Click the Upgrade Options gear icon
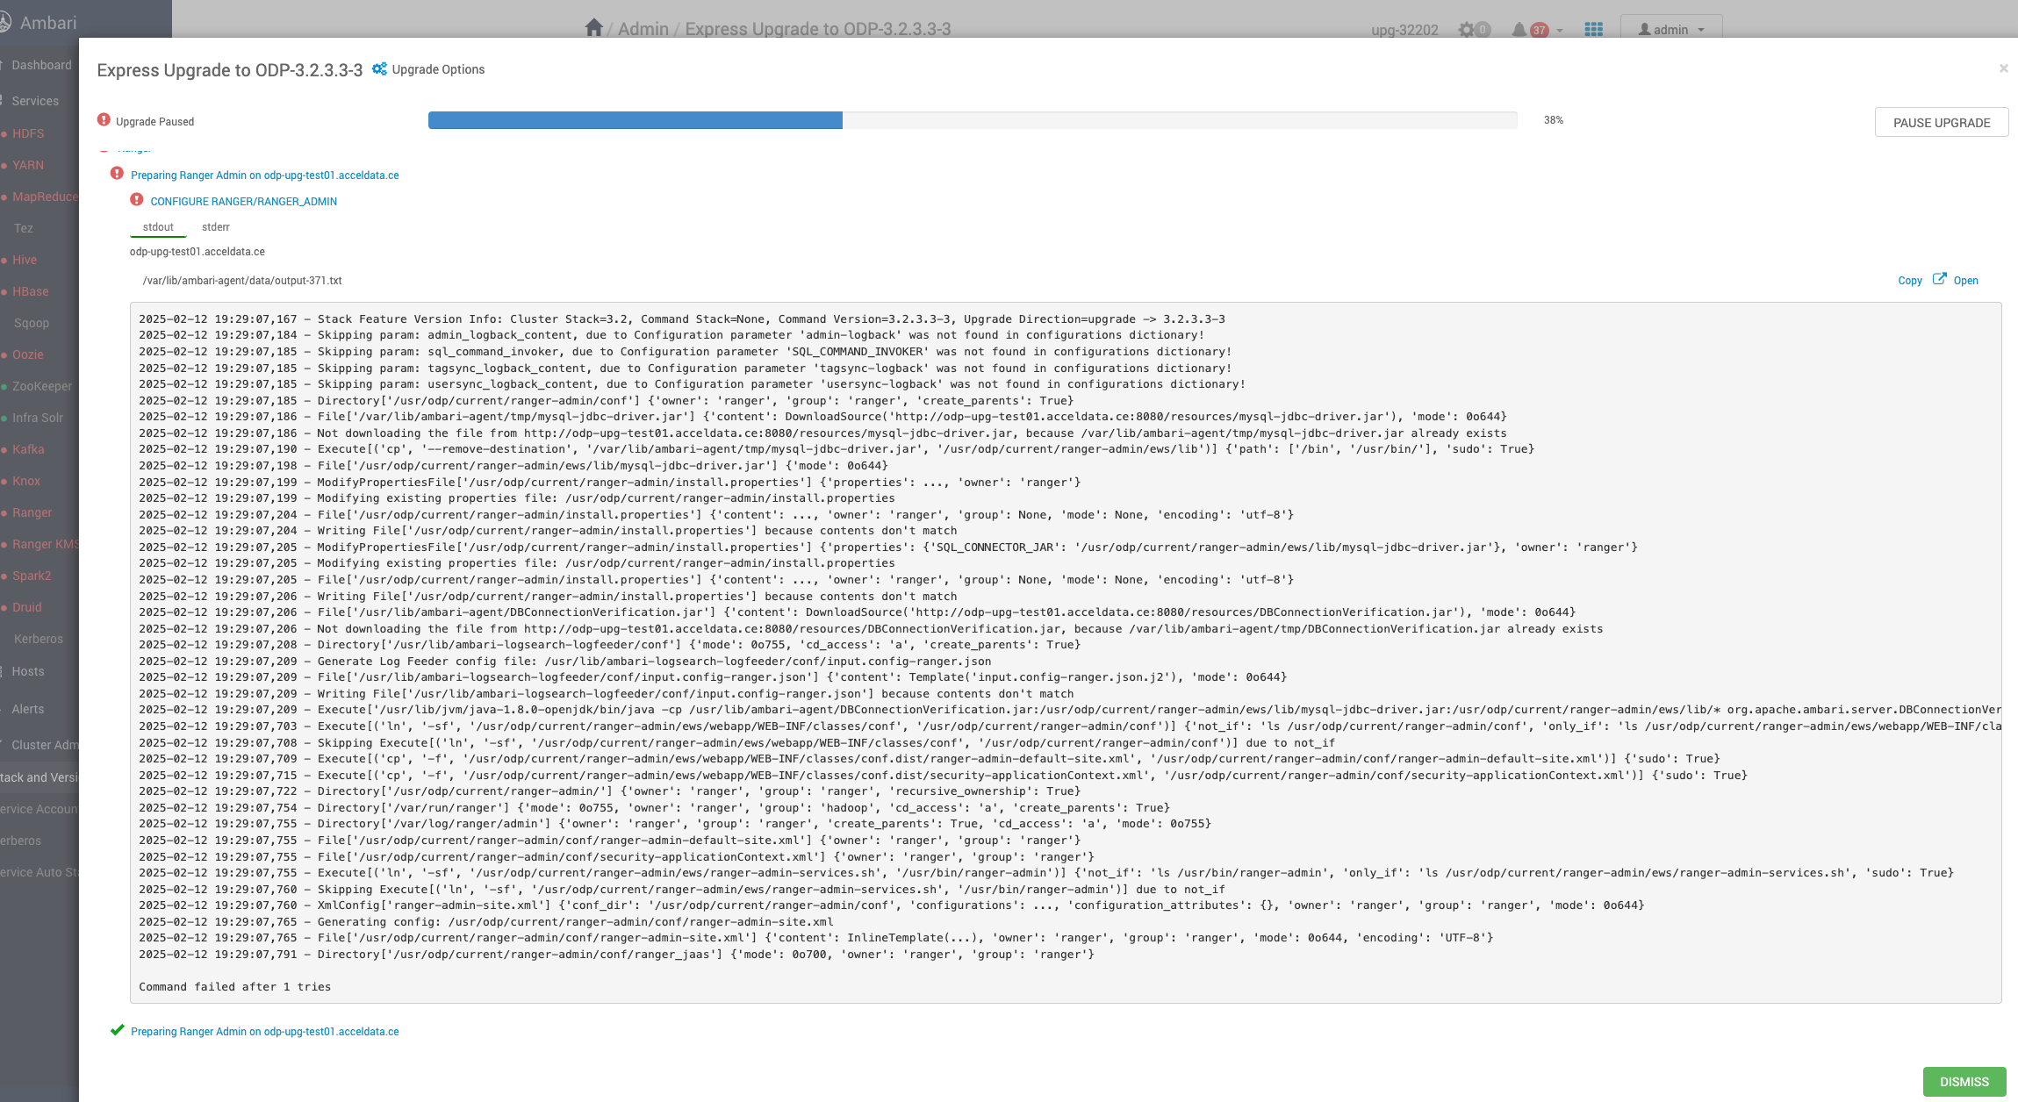This screenshot has height=1102, width=2018. pos(379,69)
